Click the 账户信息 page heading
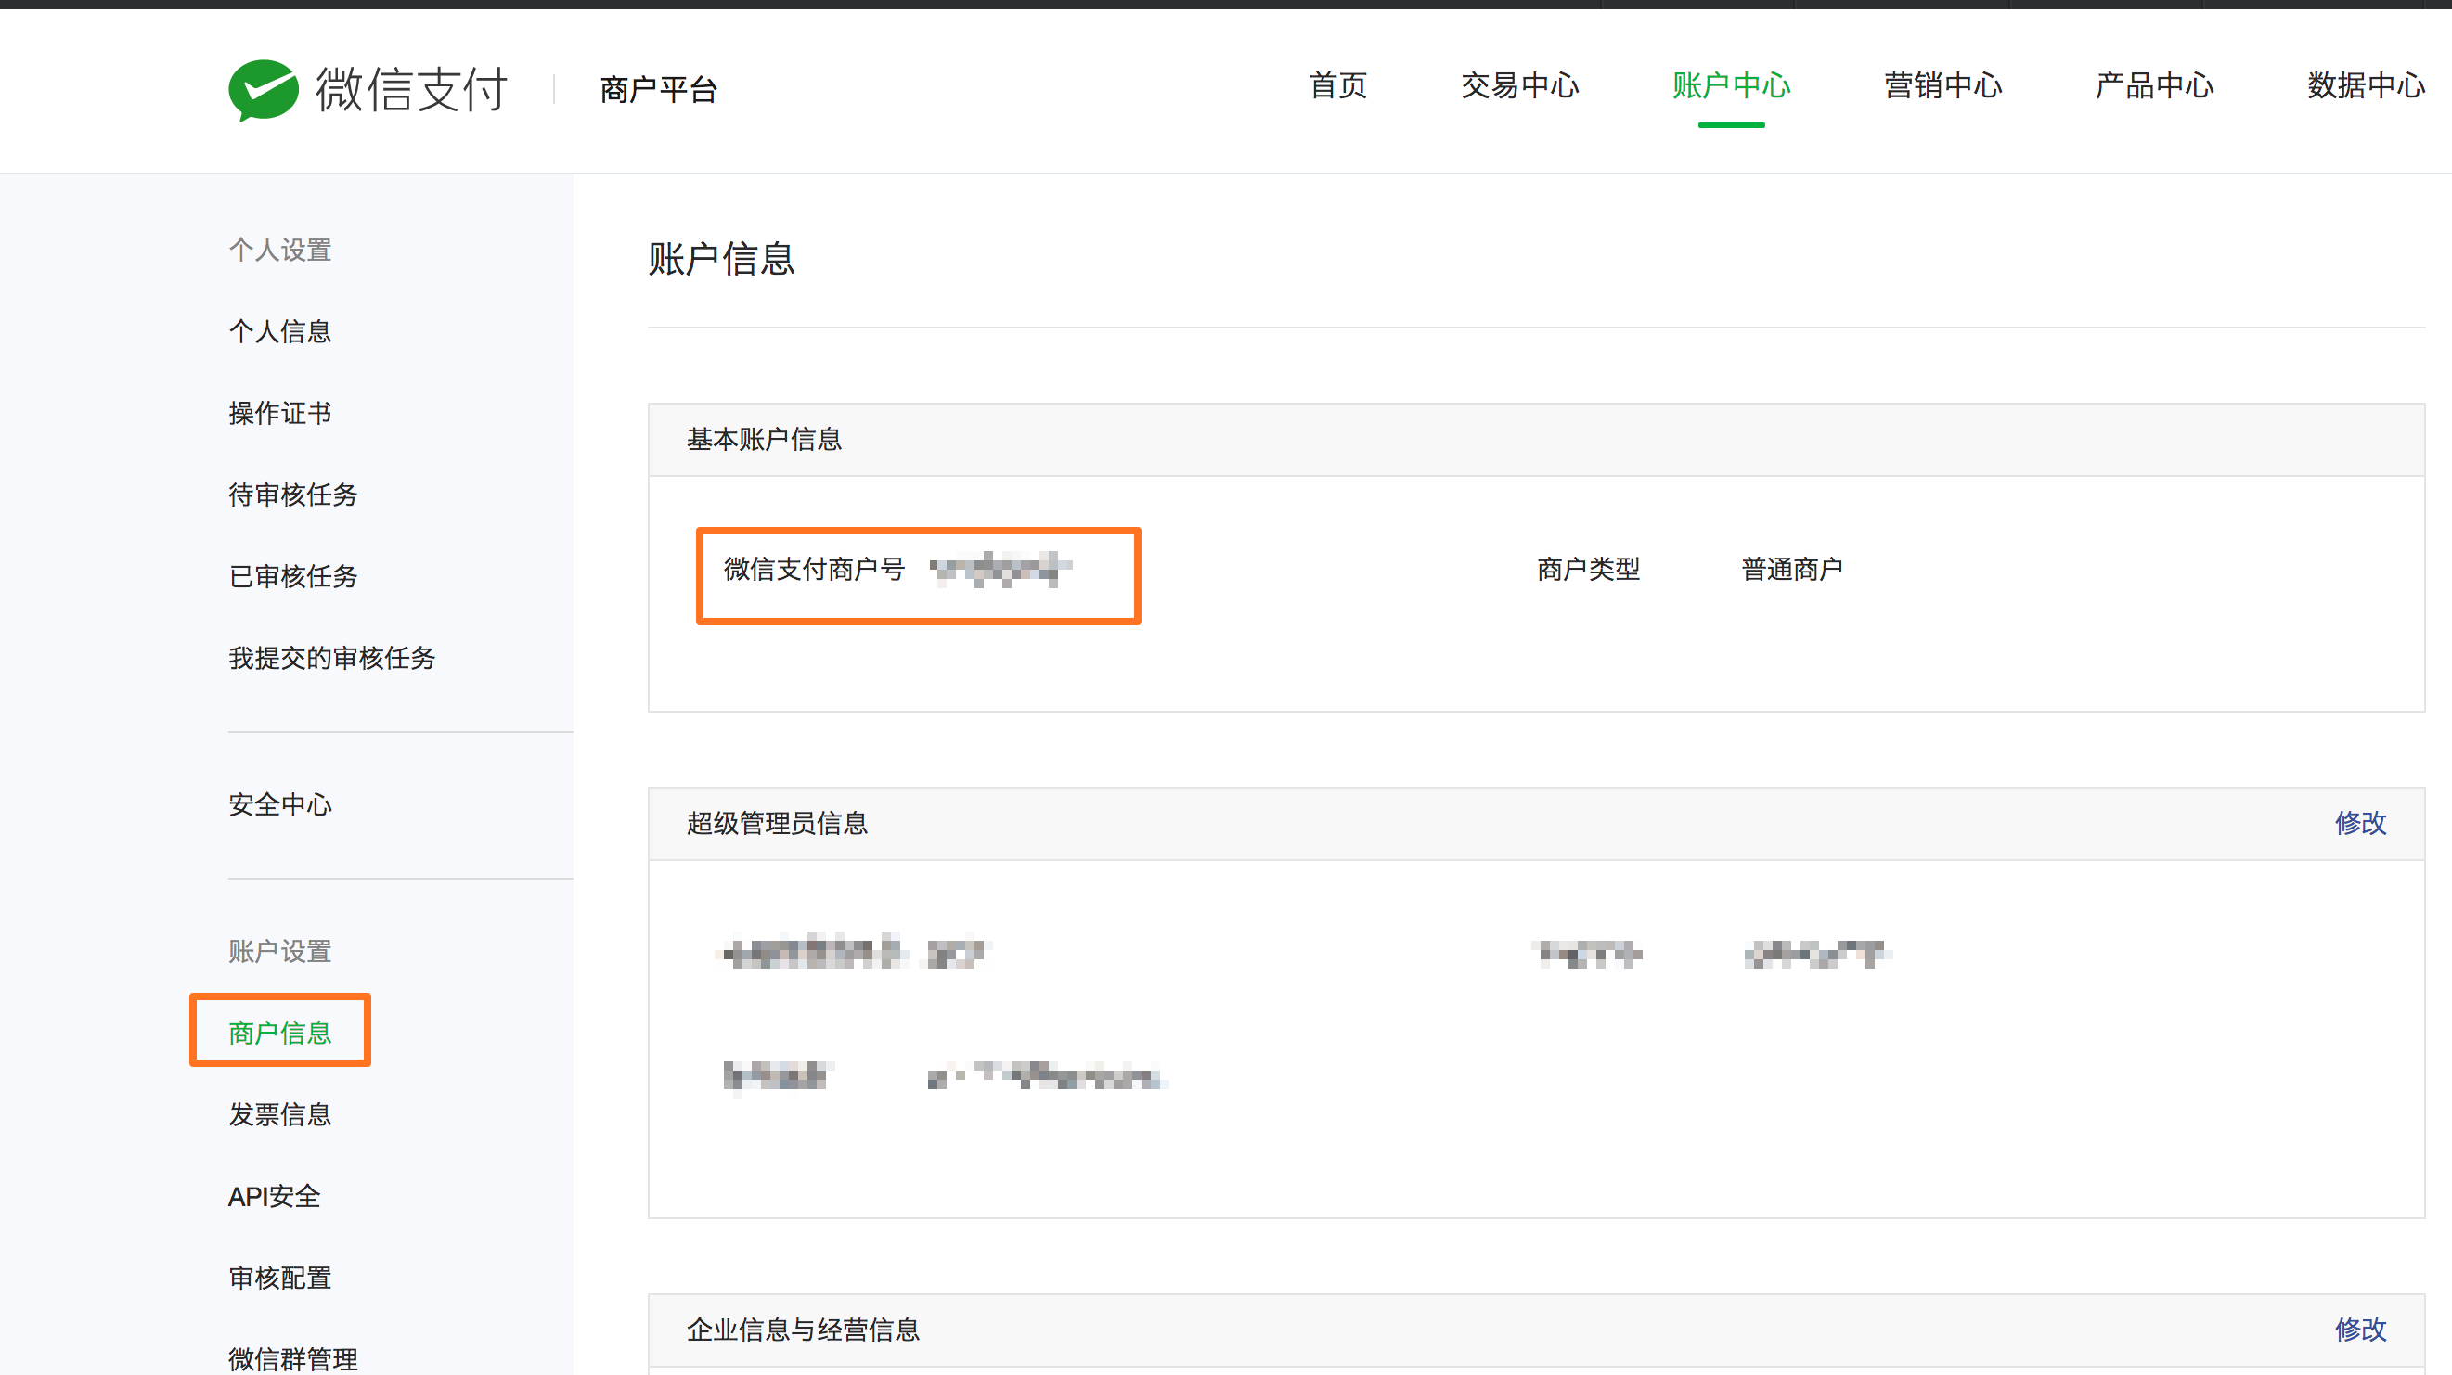 coord(721,259)
